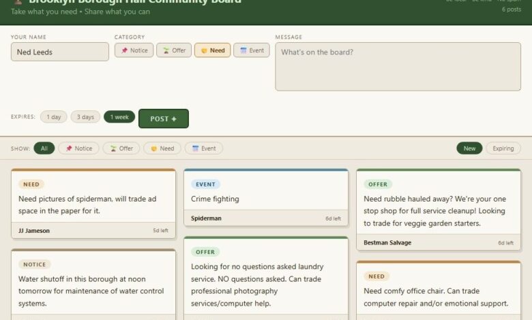
Task: Click the NOTICE tag on water shutoff post
Action: (35, 264)
